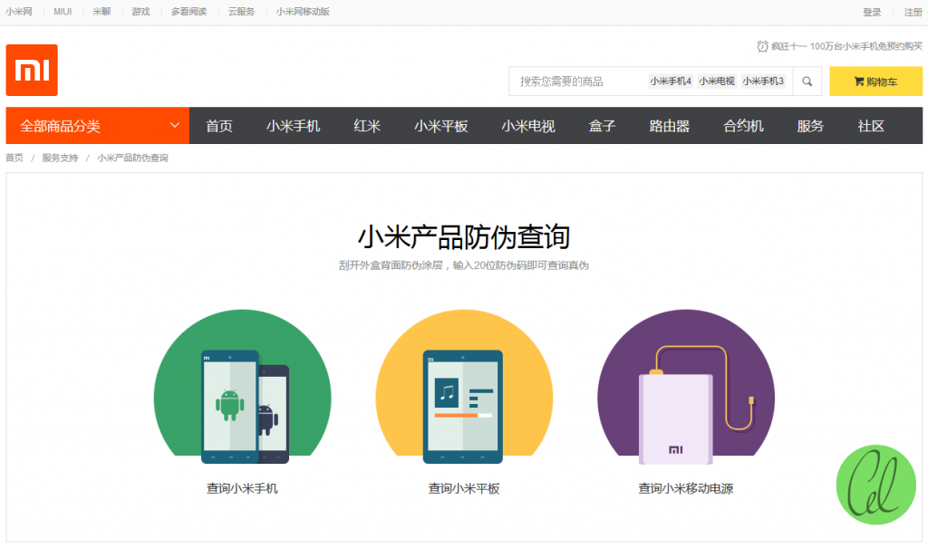
Task: Open 社区 navigation item
Action: [x=871, y=126]
